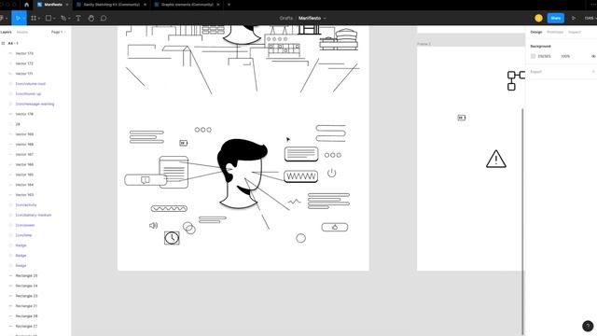Open Frame tool options arrow
Viewport: 597px width, 336px height.
[39, 19]
